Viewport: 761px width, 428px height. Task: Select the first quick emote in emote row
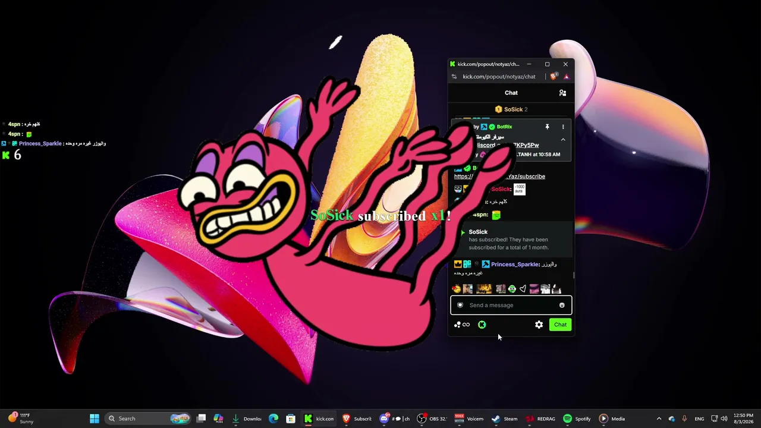coord(457,289)
